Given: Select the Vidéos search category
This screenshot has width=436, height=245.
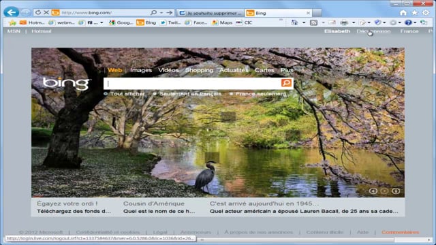Looking at the screenshot, I should click(168, 70).
